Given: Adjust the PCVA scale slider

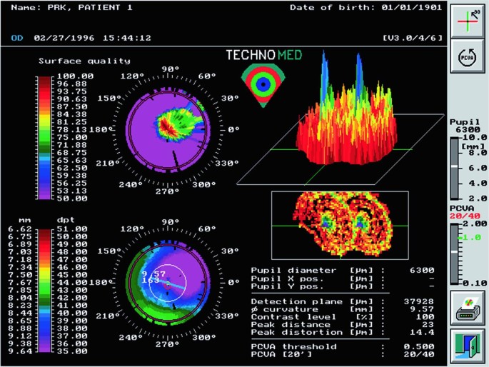Looking at the screenshot, I should tap(455, 251).
